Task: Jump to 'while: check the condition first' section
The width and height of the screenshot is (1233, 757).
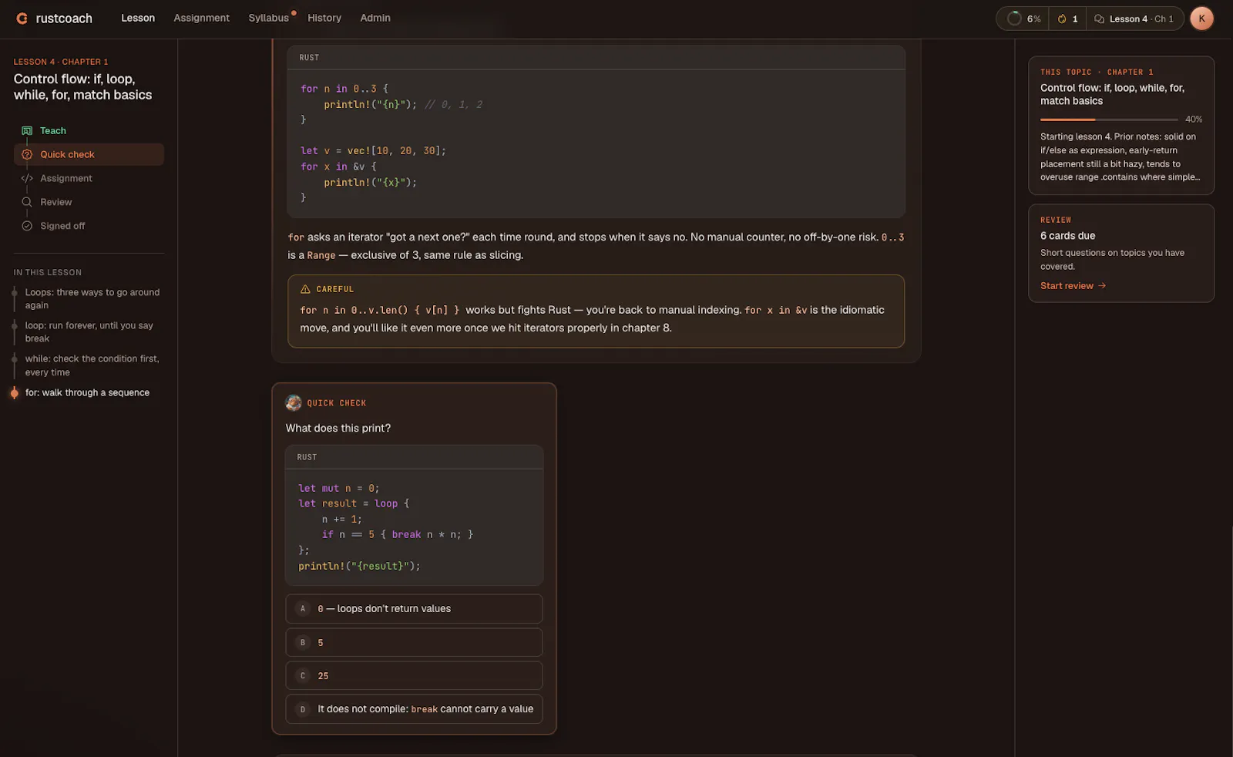Action: (92, 365)
